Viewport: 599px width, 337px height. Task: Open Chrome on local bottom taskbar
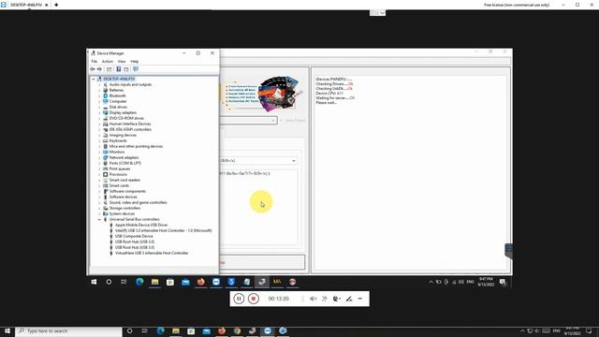click(237, 330)
